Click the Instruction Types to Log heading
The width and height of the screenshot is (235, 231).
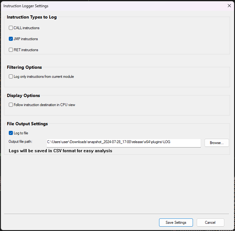coord(32,17)
